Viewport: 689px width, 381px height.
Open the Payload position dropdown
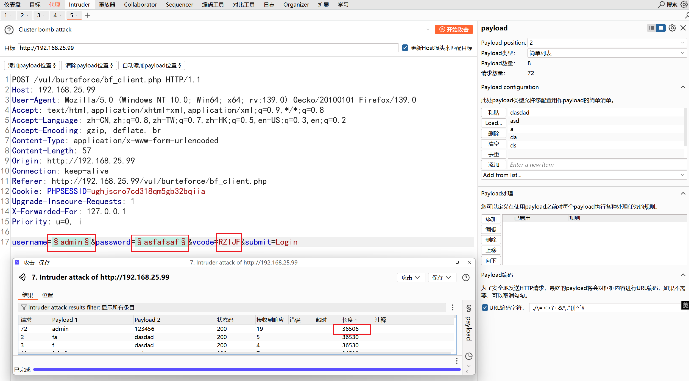pos(607,43)
